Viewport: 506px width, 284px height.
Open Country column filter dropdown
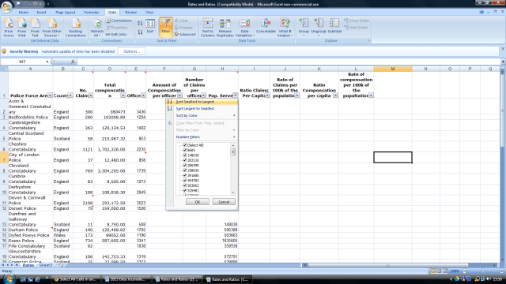pos(70,95)
